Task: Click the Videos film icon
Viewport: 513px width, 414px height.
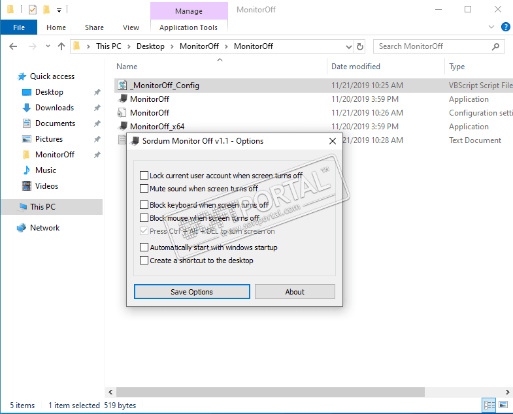Action: click(x=27, y=185)
